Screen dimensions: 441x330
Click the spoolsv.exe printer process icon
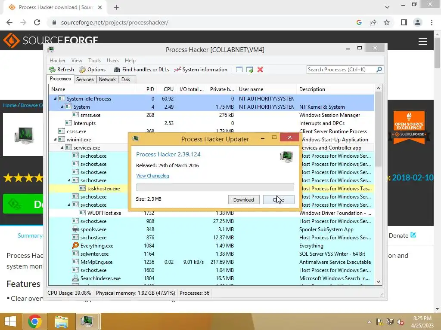click(75, 229)
